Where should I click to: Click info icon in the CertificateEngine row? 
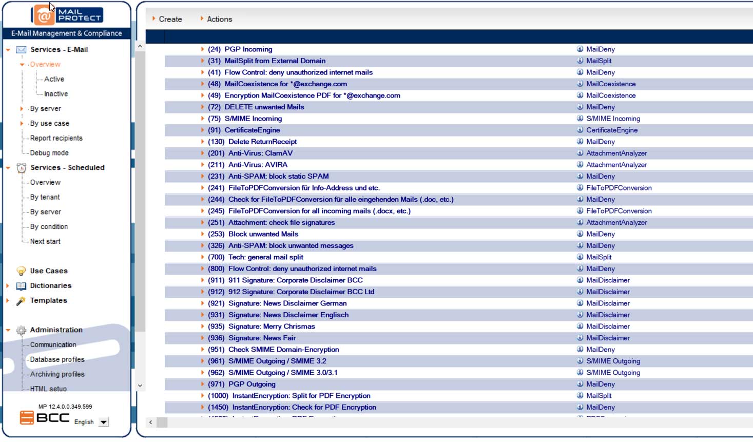click(x=580, y=130)
